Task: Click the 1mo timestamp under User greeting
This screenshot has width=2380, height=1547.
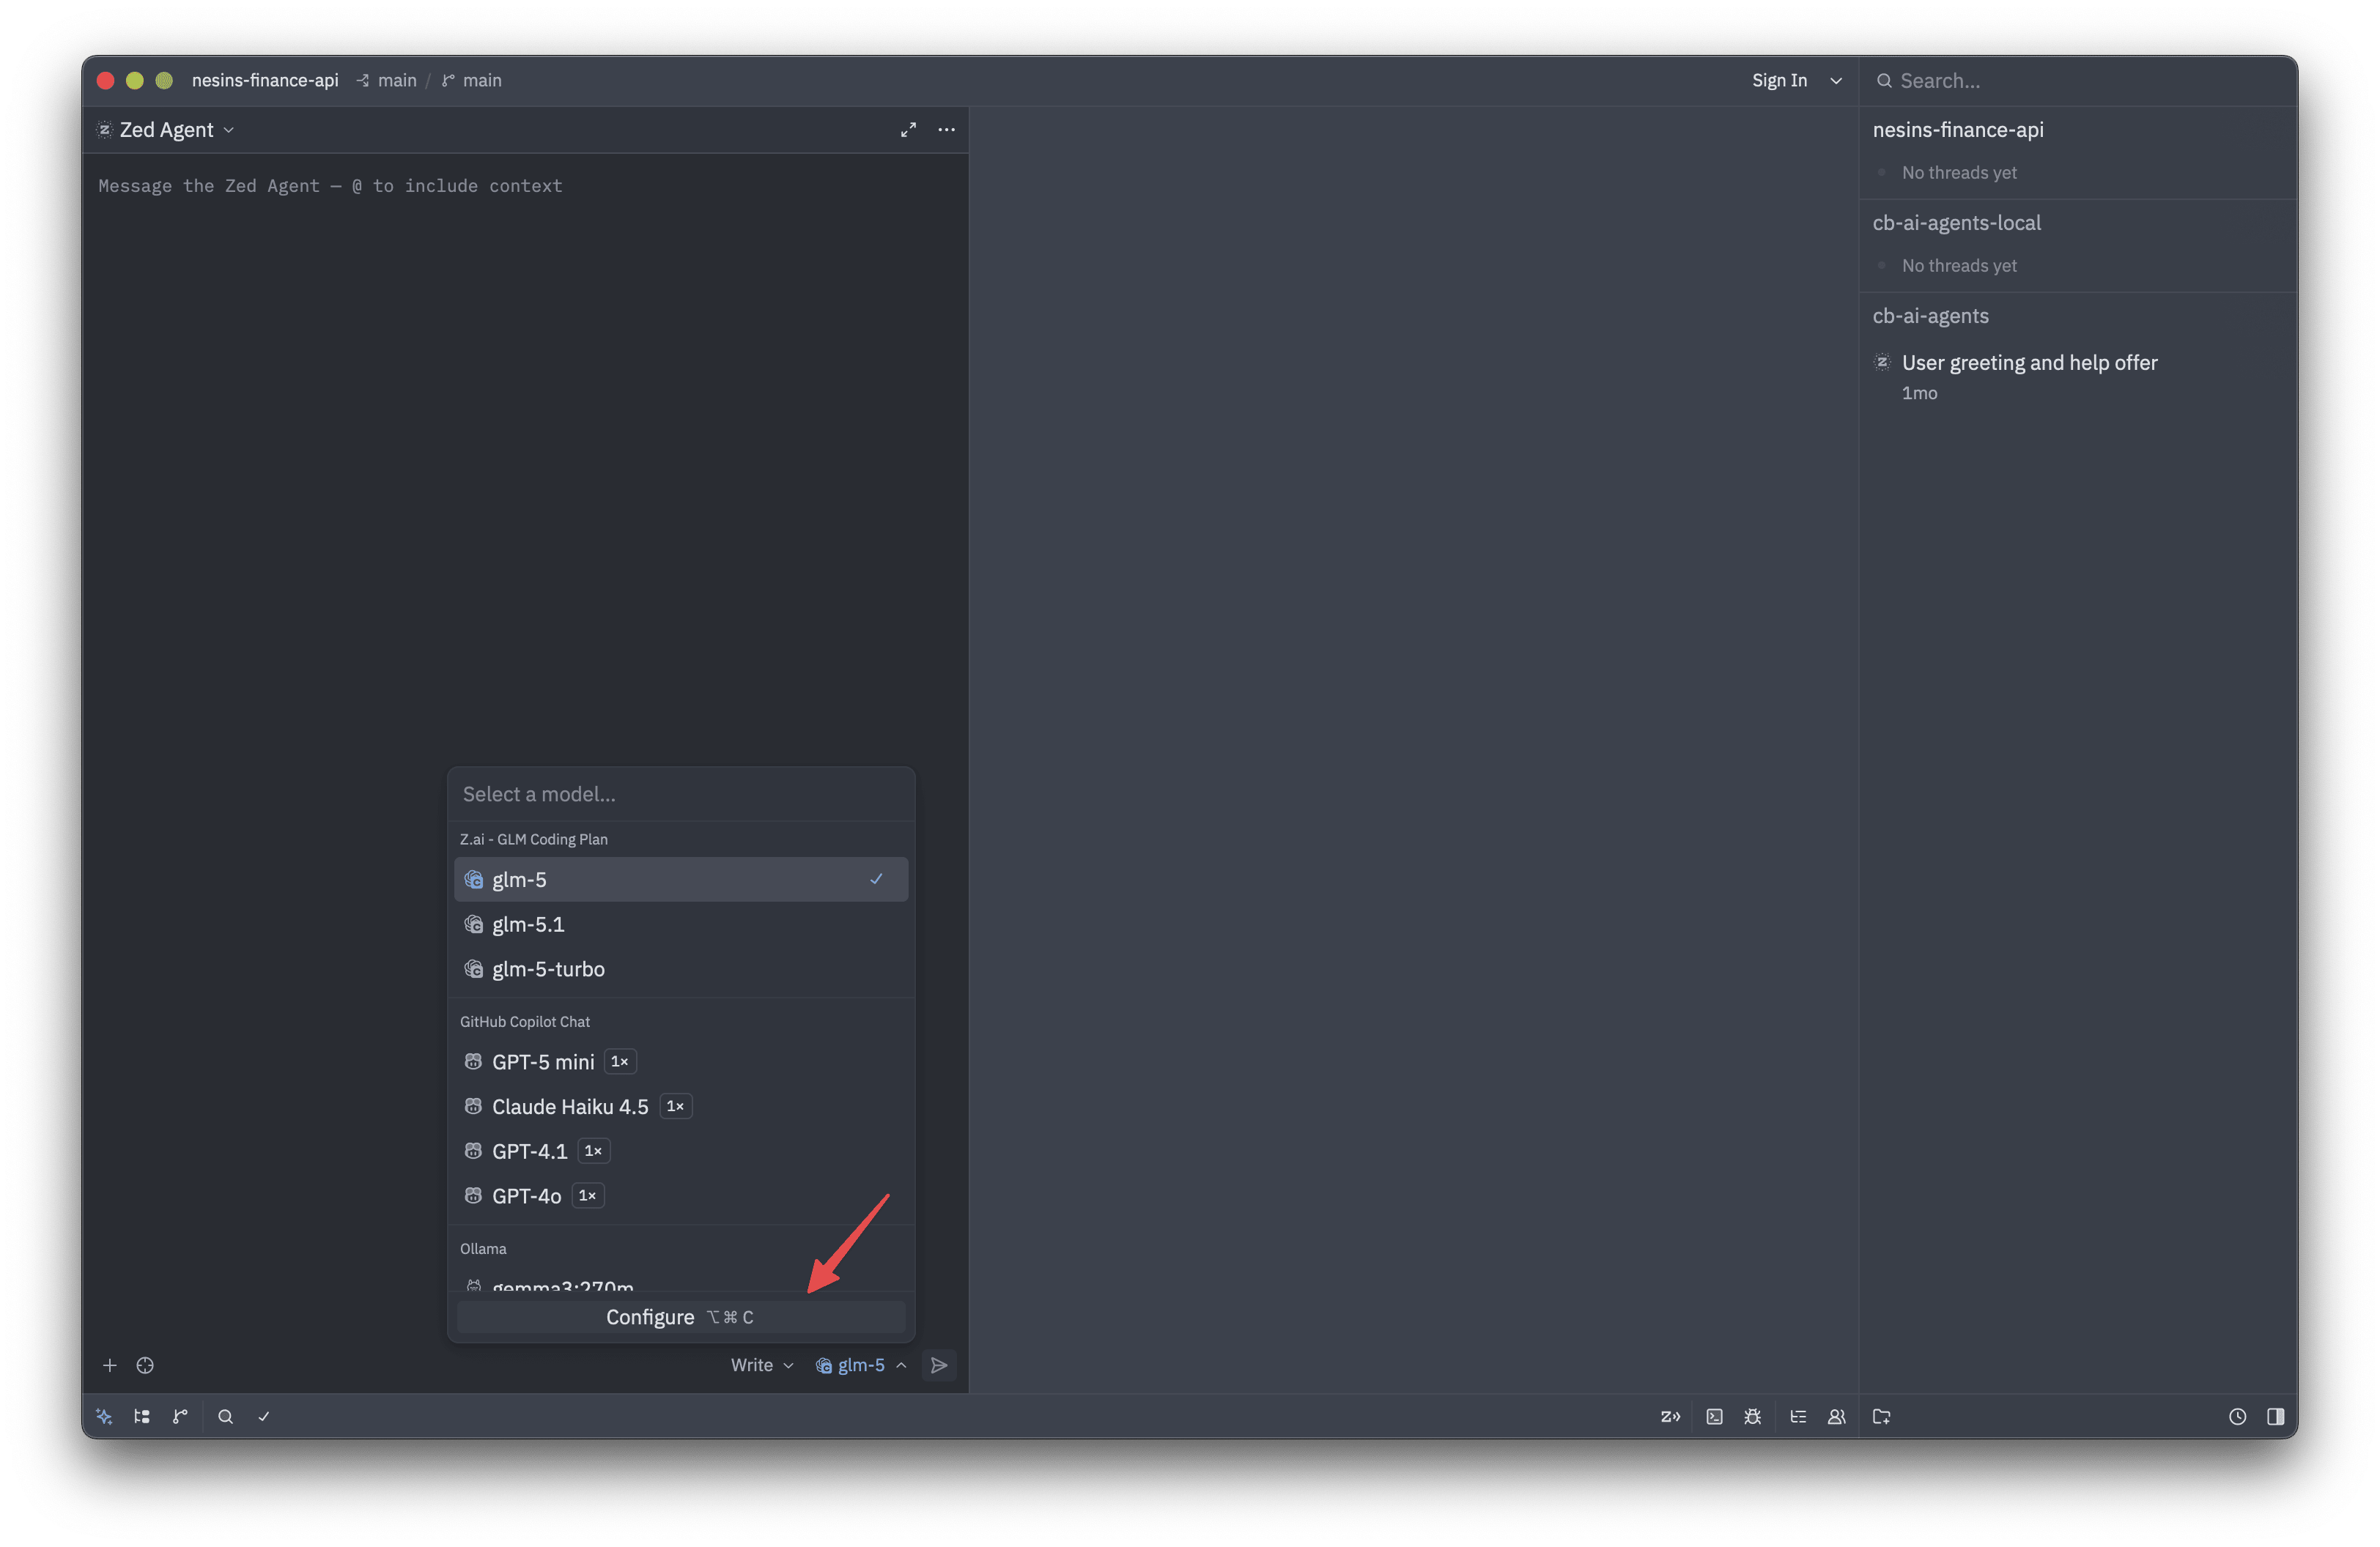Action: coord(1919,393)
